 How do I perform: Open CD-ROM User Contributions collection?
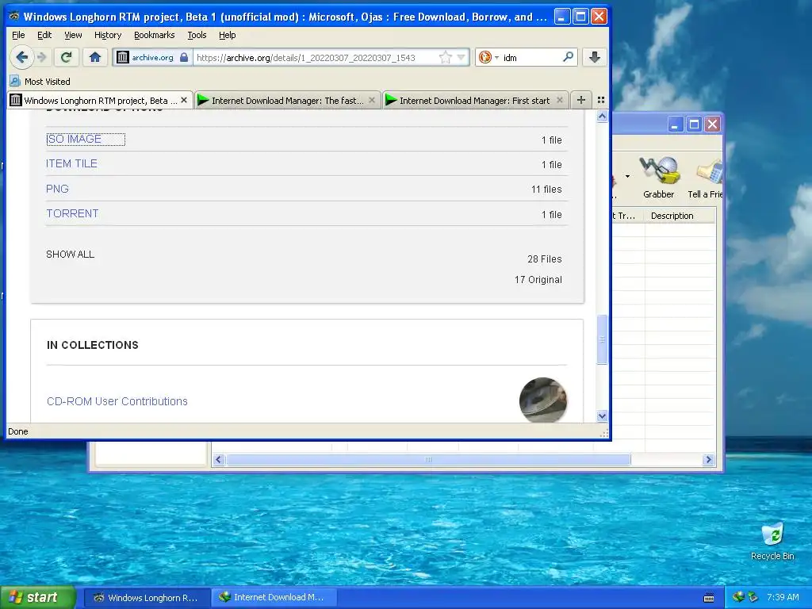[117, 401]
